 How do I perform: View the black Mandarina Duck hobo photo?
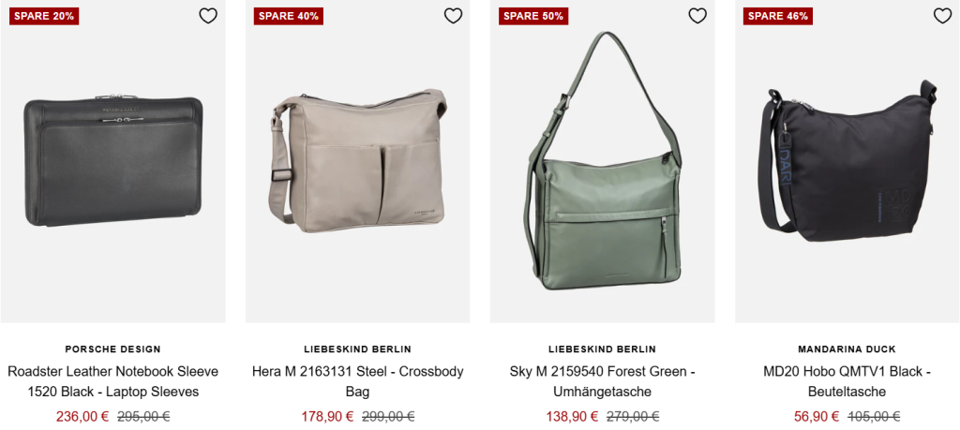point(847,161)
